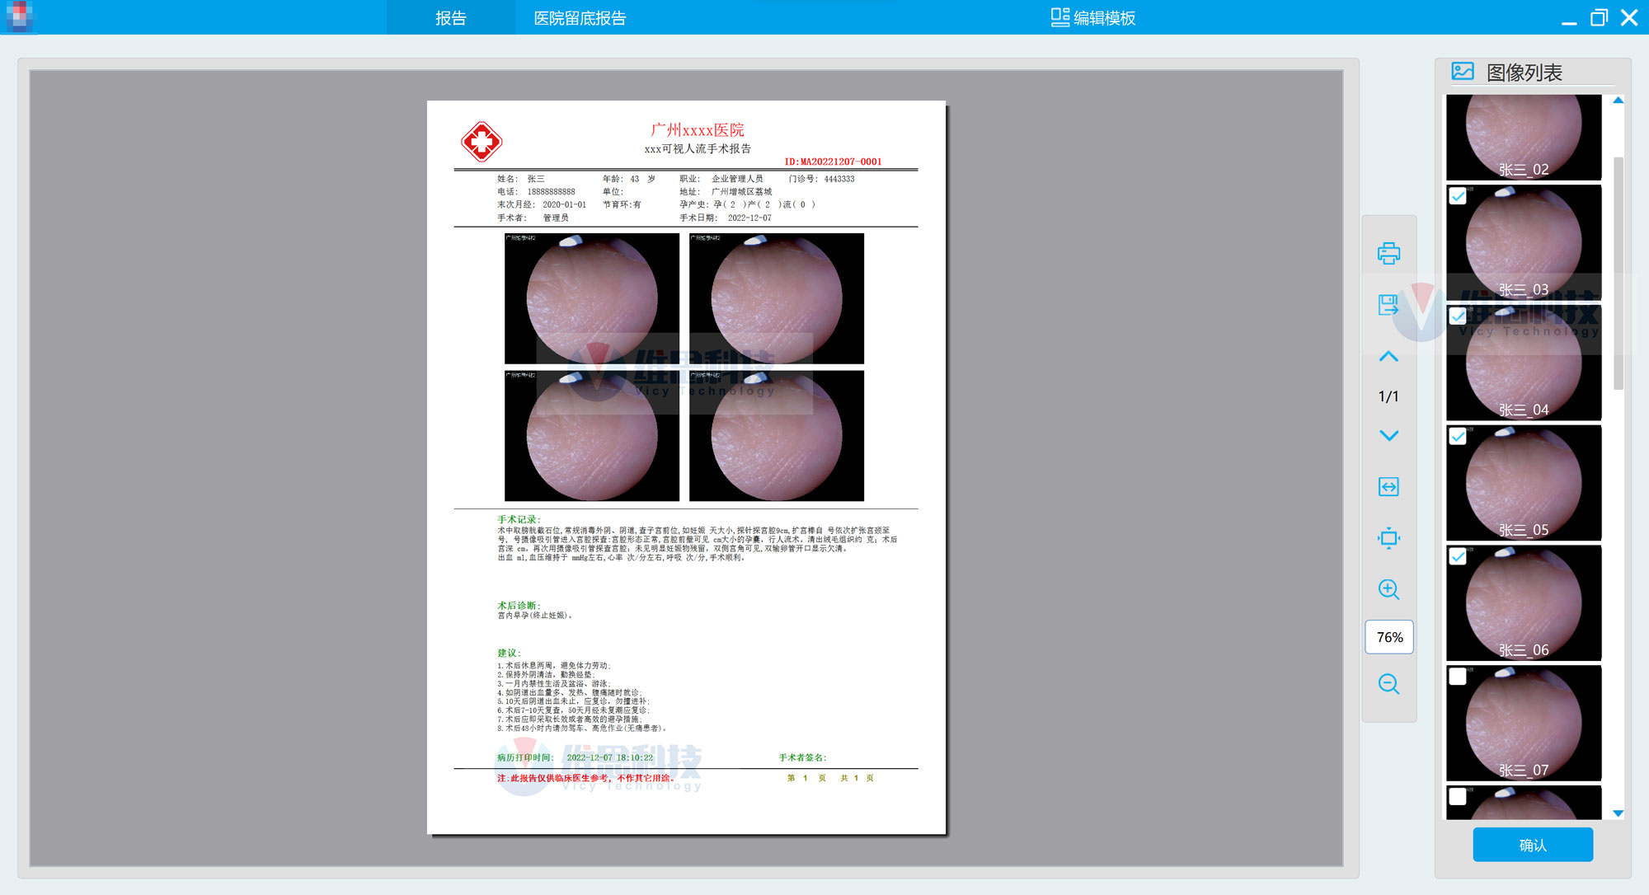
Task: Click the save/export report icon
Action: point(1388,305)
